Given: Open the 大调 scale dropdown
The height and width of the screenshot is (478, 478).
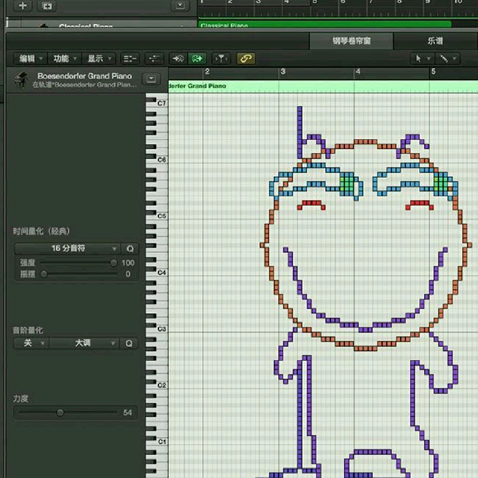Looking at the screenshot, I should point(84,343).
